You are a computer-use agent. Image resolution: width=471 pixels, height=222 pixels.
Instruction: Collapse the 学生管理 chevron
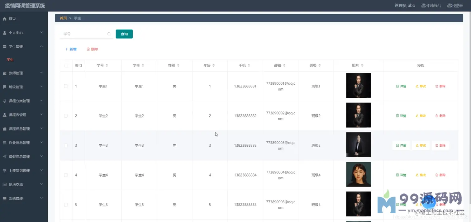[x=41, y=46]
